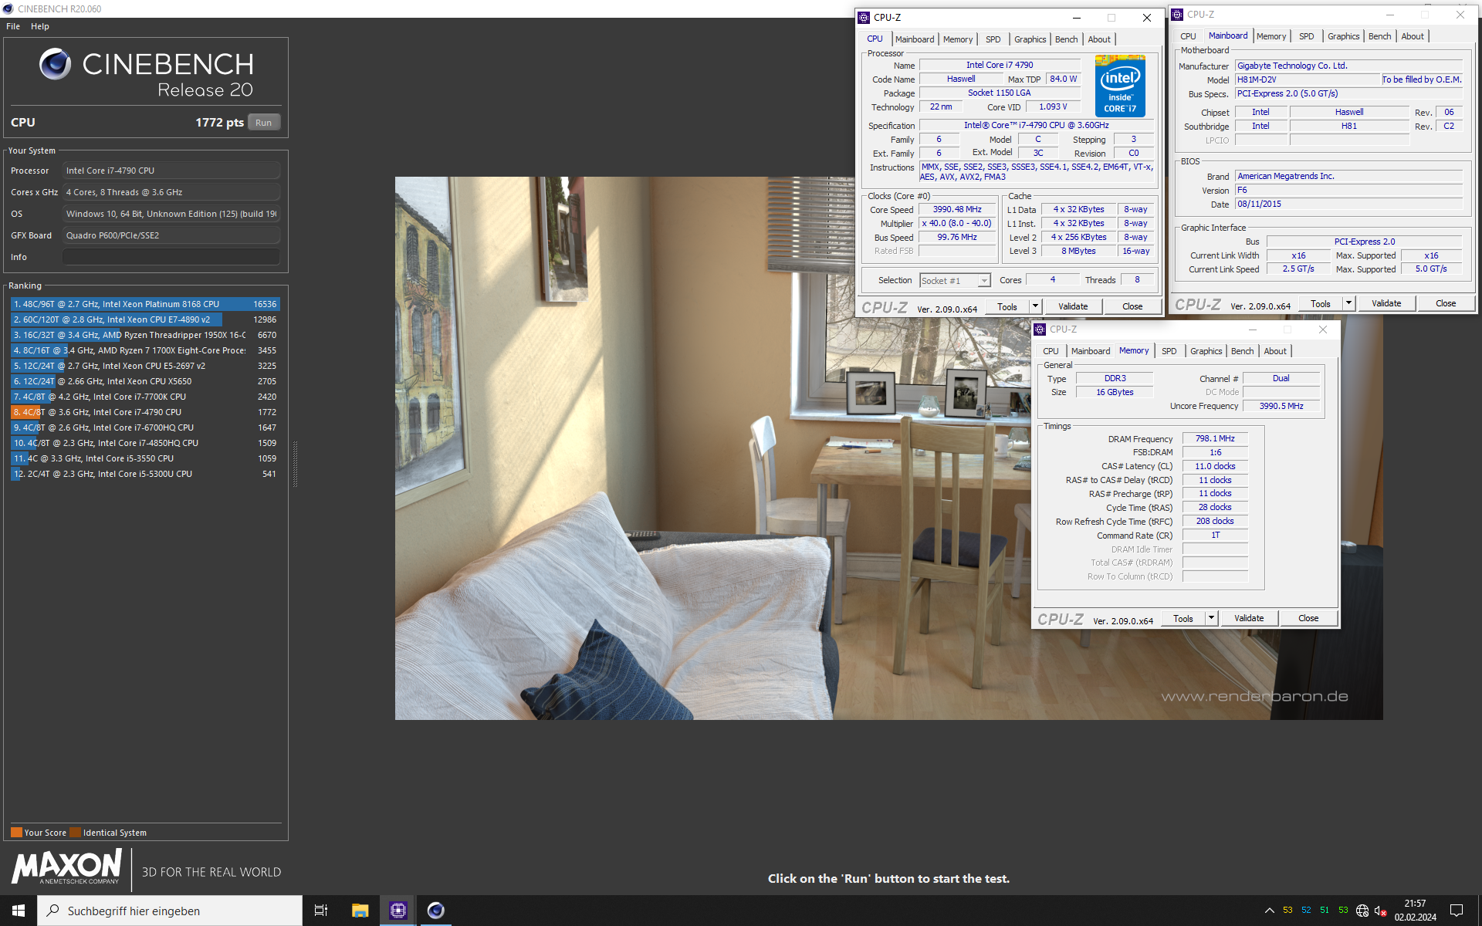Open SPD tab in CPU window
This screenshot has height=926, width=1482.
(993, 39)
